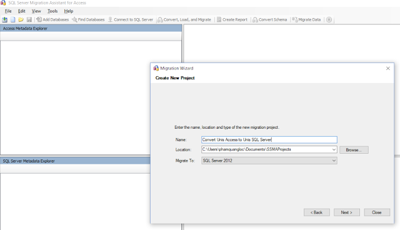Close Migration Wizard with X button
Image resolution: width=400 pixels, height=230 pixels.
[x=387, y=68]
